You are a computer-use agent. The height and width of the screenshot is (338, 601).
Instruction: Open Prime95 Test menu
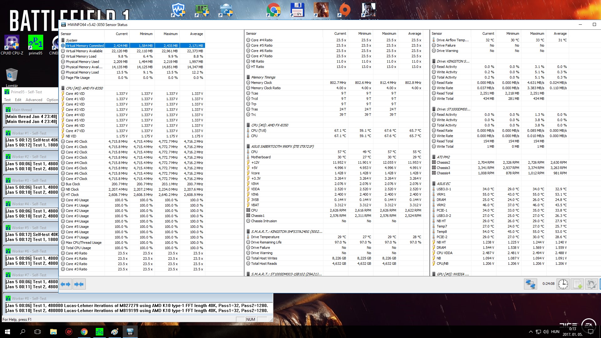pyautogui.click(x=7, y=100)
